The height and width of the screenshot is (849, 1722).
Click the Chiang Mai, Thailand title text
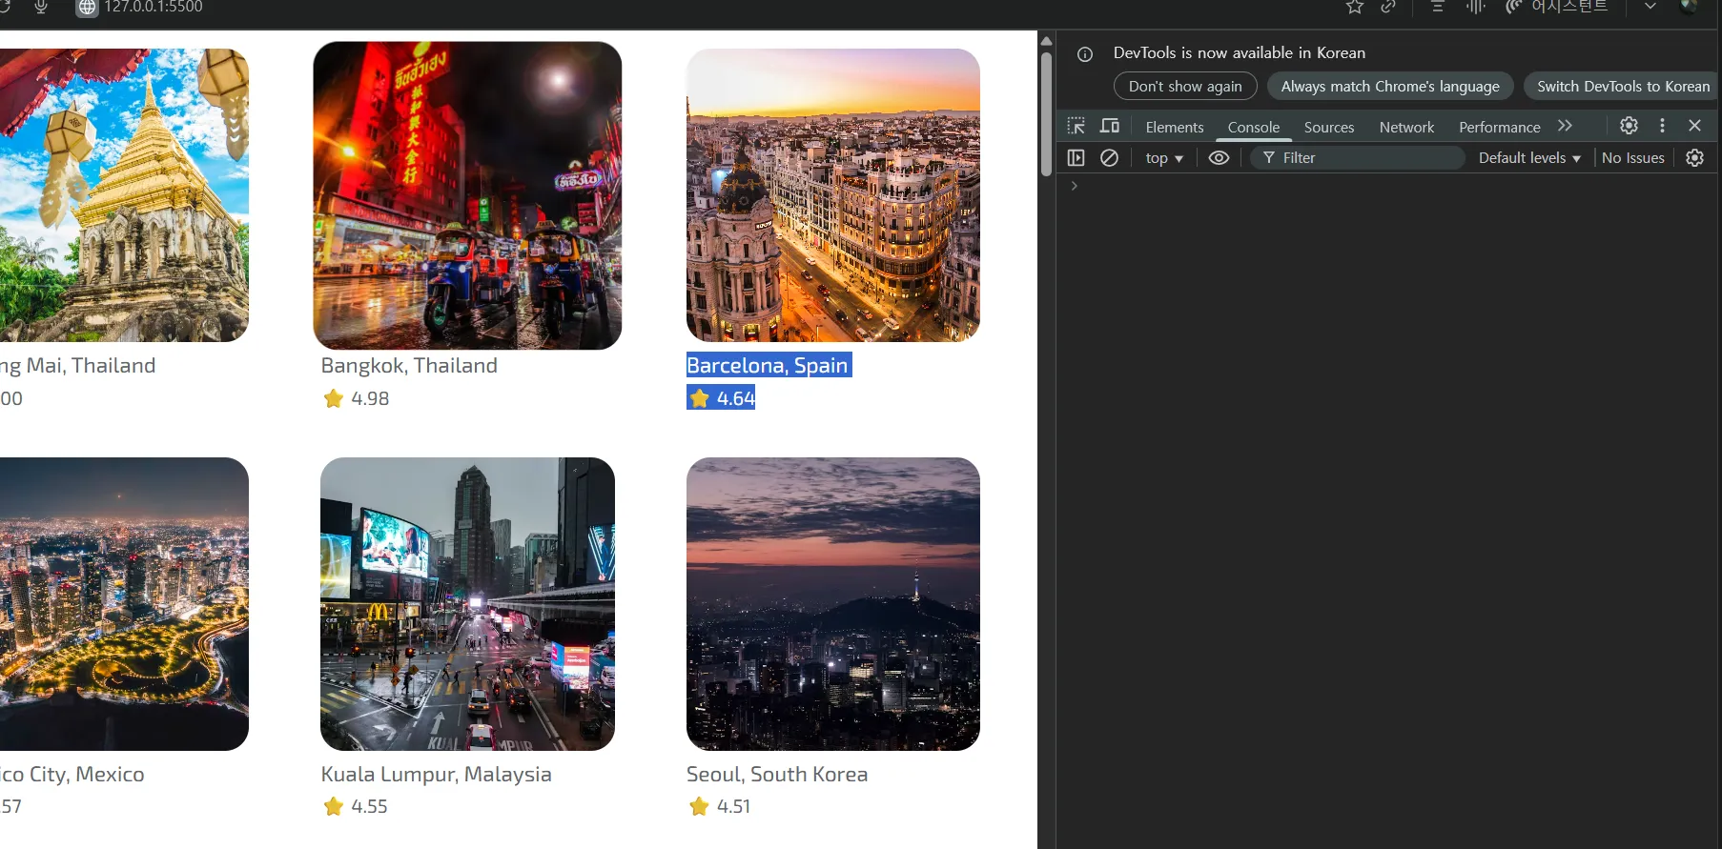click(x=78, y=366)
